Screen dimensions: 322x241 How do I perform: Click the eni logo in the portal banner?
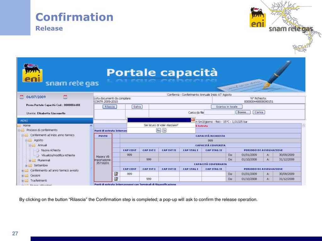(x=32, y=73)
